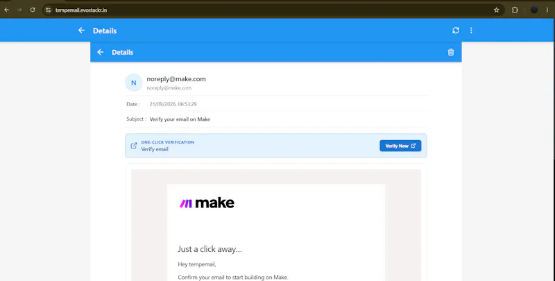
Task: Click the address bar URL tempemail.evostackr.in
Action: (x=81, y=10)
